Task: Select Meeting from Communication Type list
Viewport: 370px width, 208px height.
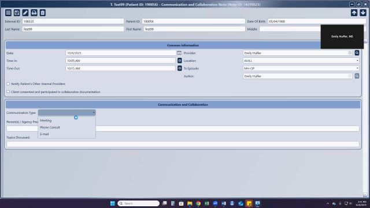Action: 67,121
